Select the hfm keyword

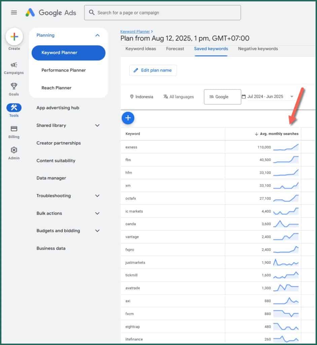129,172
